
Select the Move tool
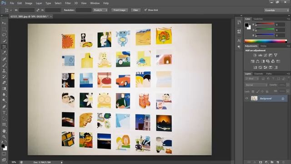[4, 23]
